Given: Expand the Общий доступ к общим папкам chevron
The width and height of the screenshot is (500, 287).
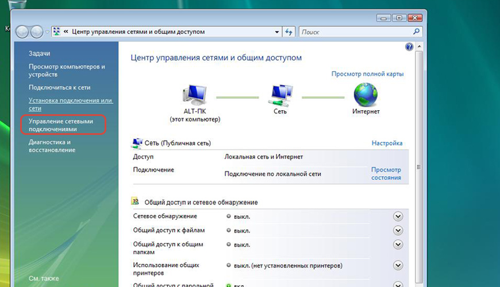Looking at the screenshot, I should tap(398, 245).
